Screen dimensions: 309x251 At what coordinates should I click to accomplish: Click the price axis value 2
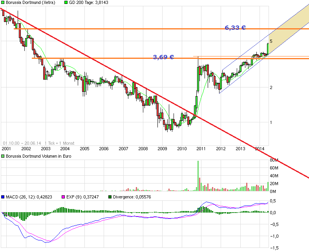click(x=271, y=87)
